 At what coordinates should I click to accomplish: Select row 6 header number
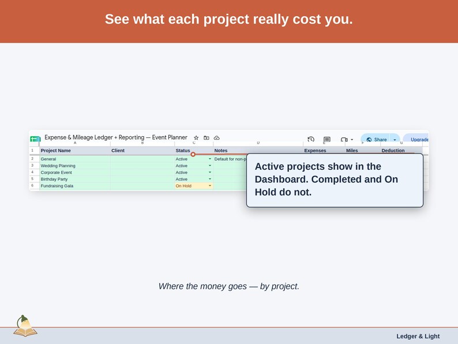(34, 186)
